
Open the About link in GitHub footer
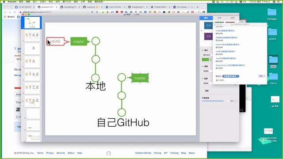pyautogui.click(x=191, y=153)
